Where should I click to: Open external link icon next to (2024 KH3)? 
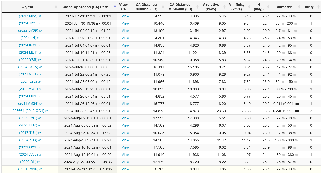pyautogui.click(x=39, y=140)
